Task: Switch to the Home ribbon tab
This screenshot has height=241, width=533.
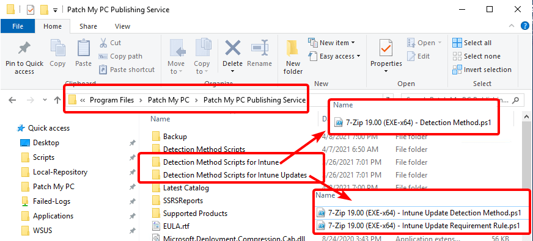Action: 53,26
